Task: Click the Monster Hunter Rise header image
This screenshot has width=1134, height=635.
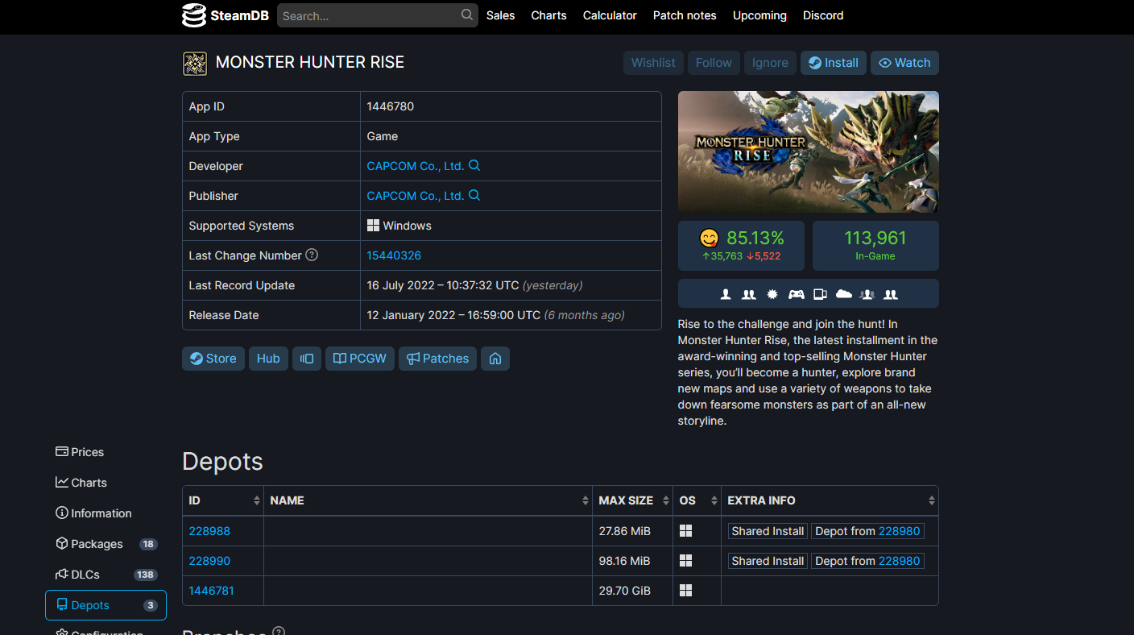Action: (x=809, y=151)
